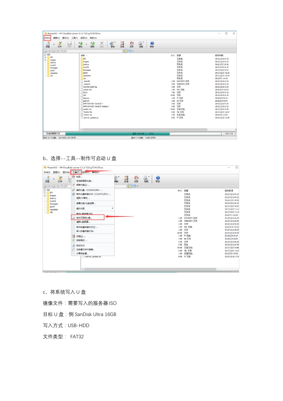Click horizontal scrollbar in upper file list
This screenshot has width=283, height=401.
[x=144, y=129]
